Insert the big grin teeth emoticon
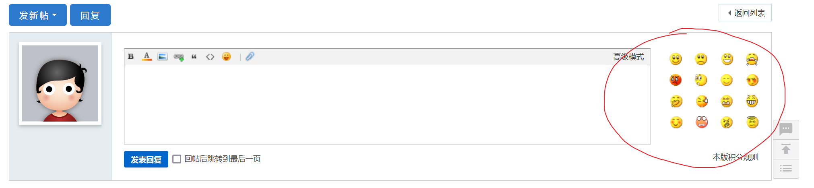This screenshot has height=188, width=814. tap(752, 101)
